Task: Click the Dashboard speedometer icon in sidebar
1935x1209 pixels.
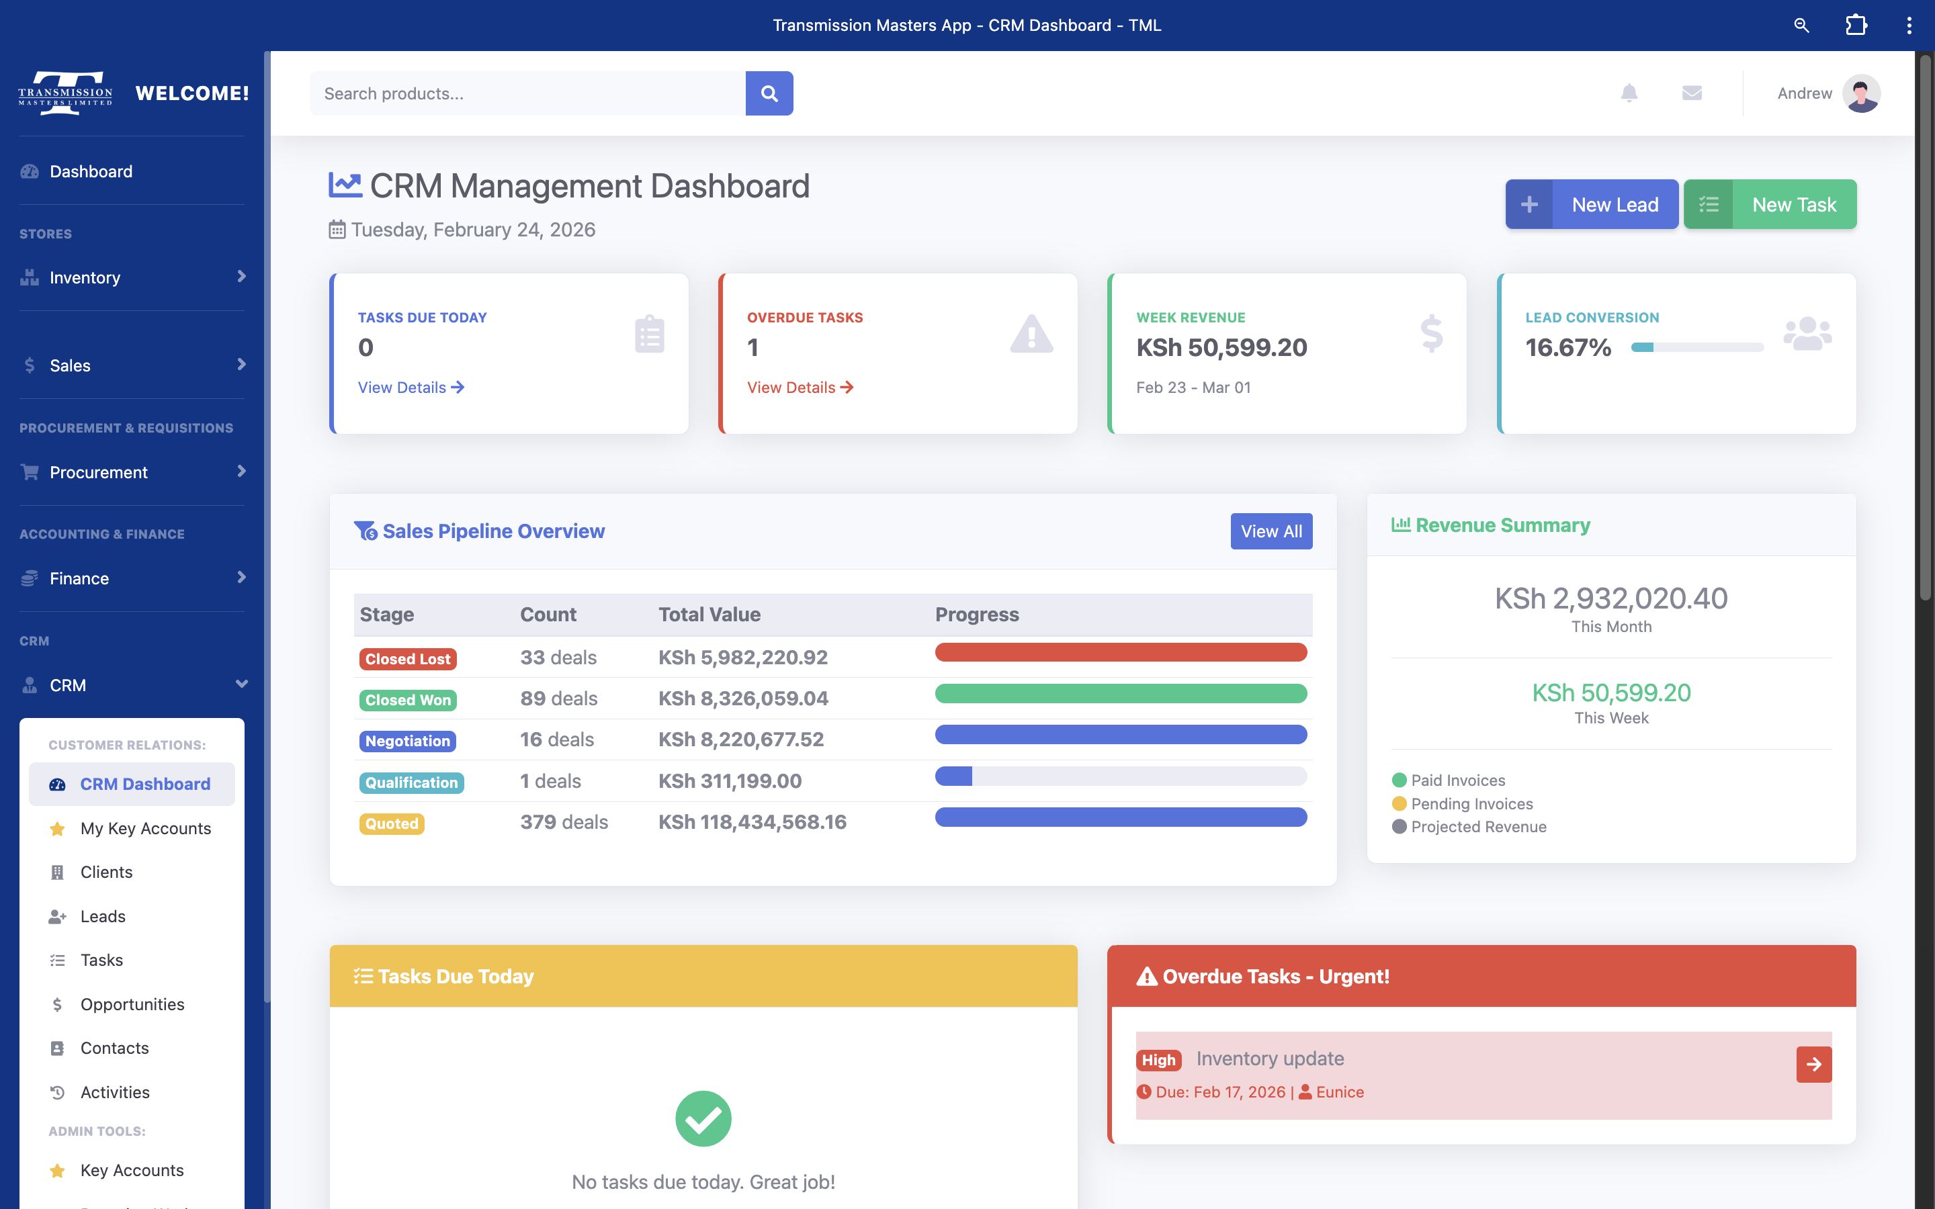Action: point(30,171)
